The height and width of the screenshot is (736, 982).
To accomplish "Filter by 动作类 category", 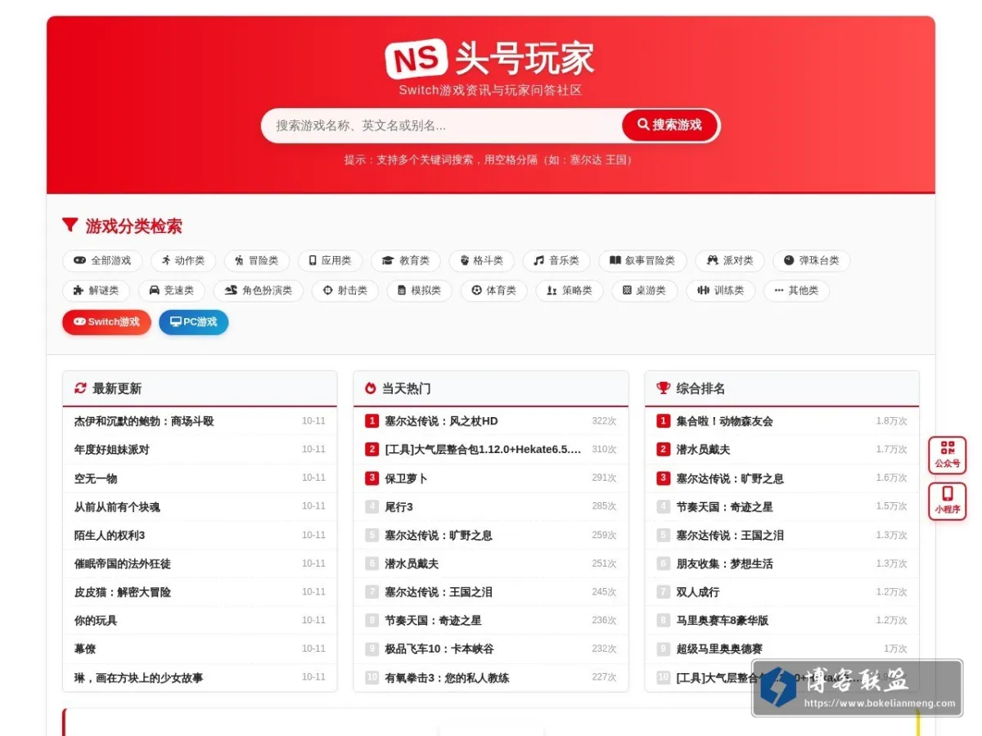I will coord(182,261).
